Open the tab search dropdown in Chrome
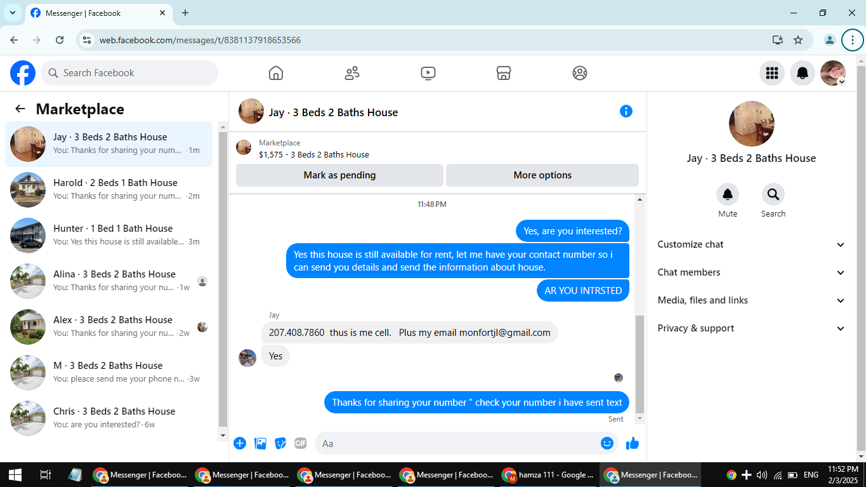Viewport: 866px width, 487px height. [x=13, y=13]
